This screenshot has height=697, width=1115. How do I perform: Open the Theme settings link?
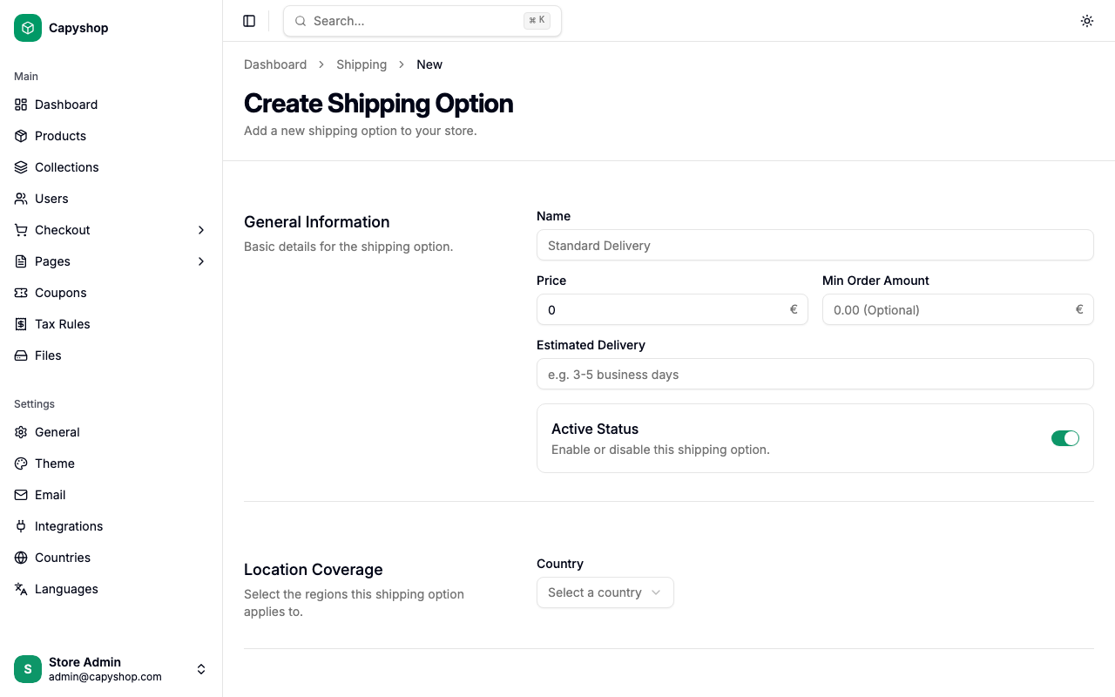pos(111,464)
